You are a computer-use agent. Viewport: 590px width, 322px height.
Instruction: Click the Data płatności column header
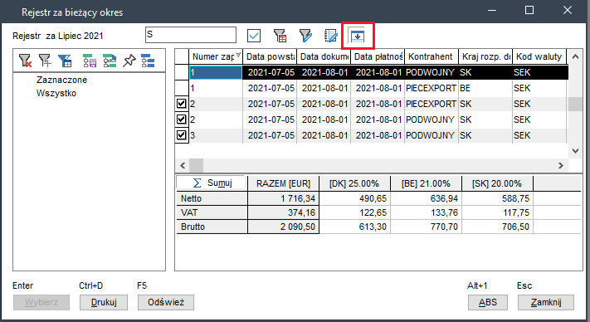pos(378,56)
